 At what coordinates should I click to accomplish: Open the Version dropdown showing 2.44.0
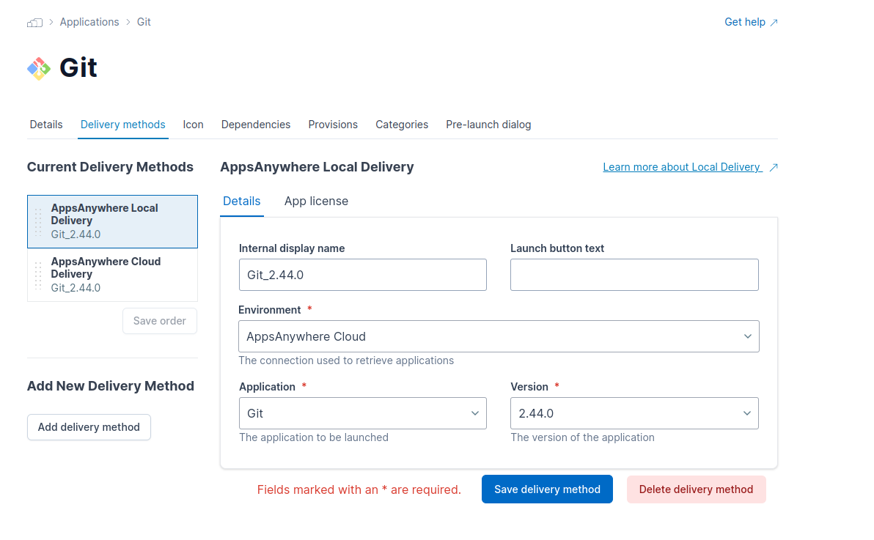coord(634,413)
